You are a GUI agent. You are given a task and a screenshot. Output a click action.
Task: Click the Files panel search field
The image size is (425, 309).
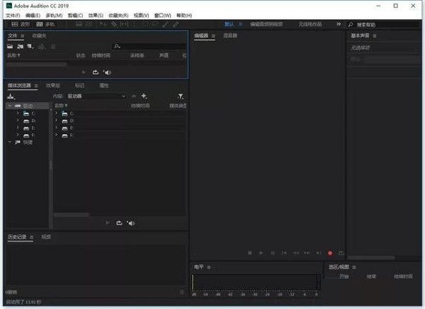pyautogui.click(x=149, y=46)
